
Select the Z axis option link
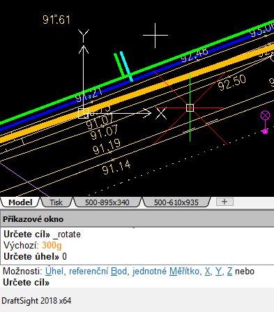[x=229, y=272]
